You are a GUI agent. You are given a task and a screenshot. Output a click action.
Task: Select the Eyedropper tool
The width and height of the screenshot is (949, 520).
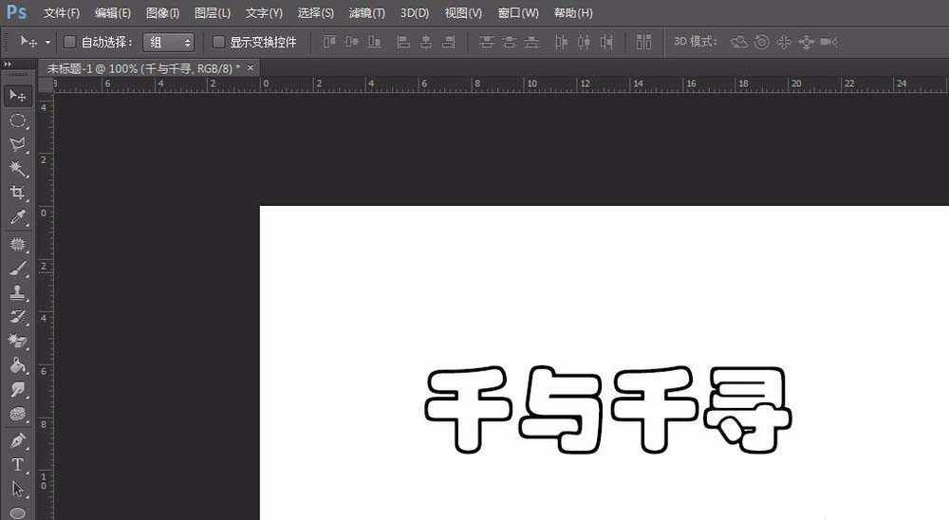tap(17, 218)
